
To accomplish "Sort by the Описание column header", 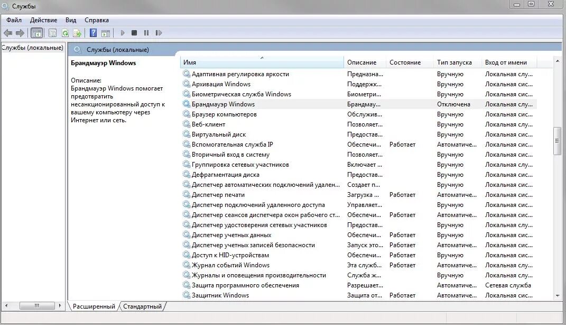I will pyautogui.click(x=365, y=62).
